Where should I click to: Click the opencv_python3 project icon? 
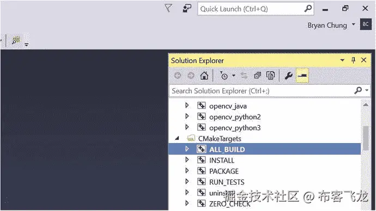point(201,127)
